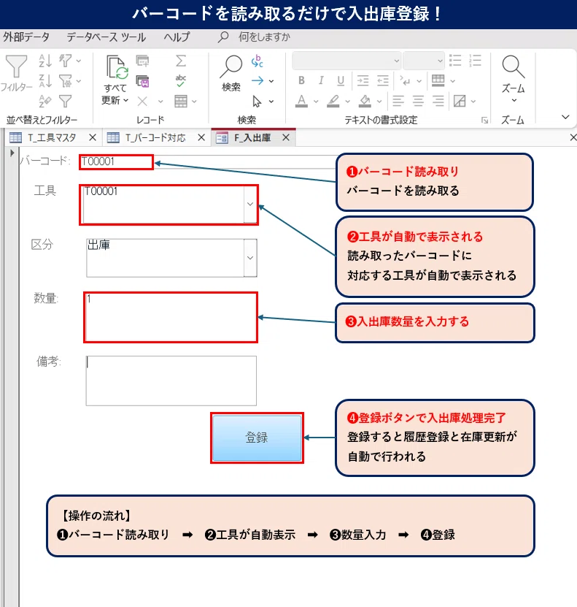Select the F_入出庫 tab
The width and height of the screenshot is (577, 607).
[252, 137]
